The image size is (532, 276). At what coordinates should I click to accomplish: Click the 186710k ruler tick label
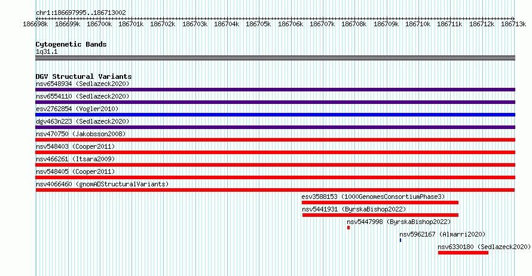coord(418,24)
